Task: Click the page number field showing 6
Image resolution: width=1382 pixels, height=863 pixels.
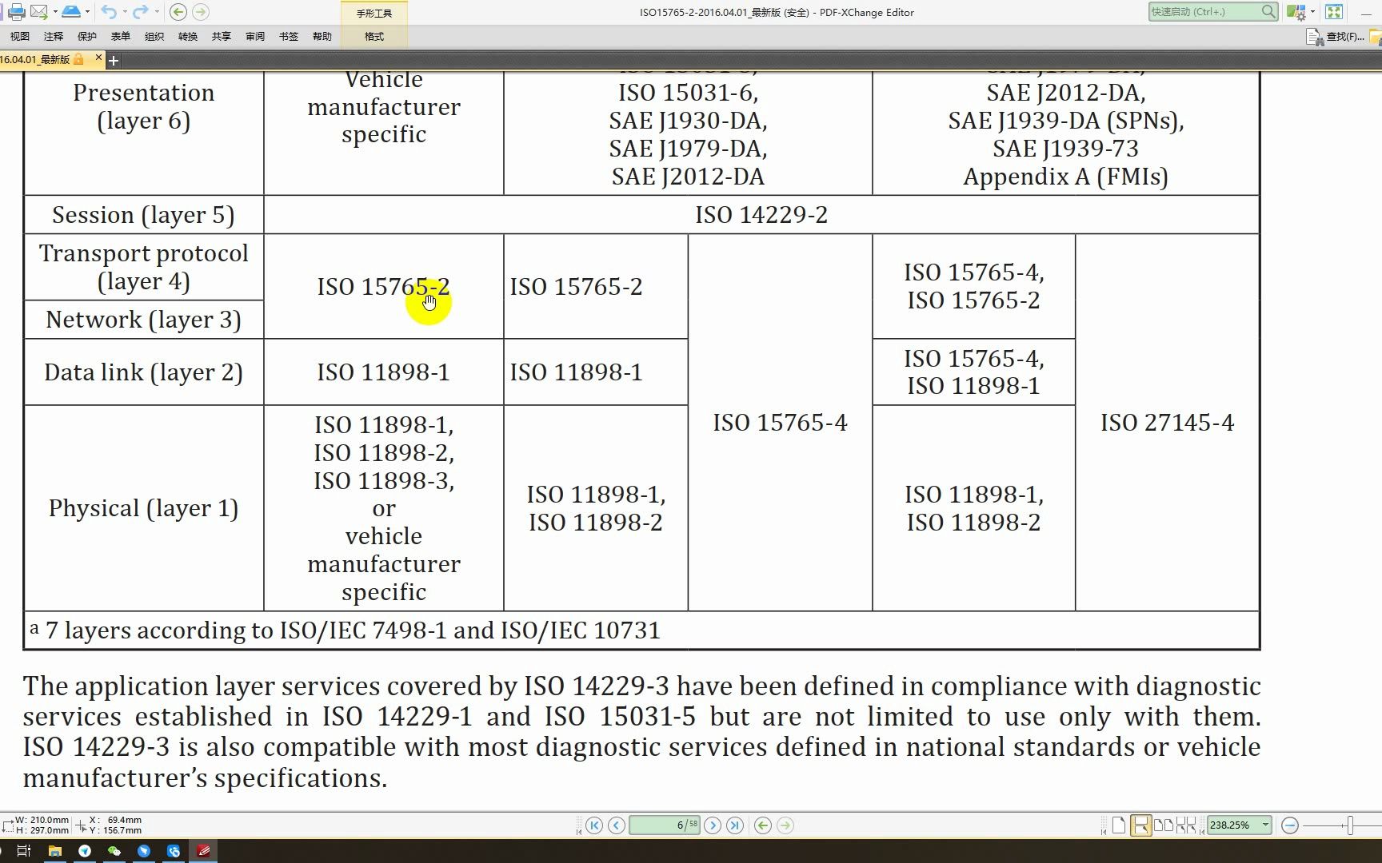Action: (665, 825)
